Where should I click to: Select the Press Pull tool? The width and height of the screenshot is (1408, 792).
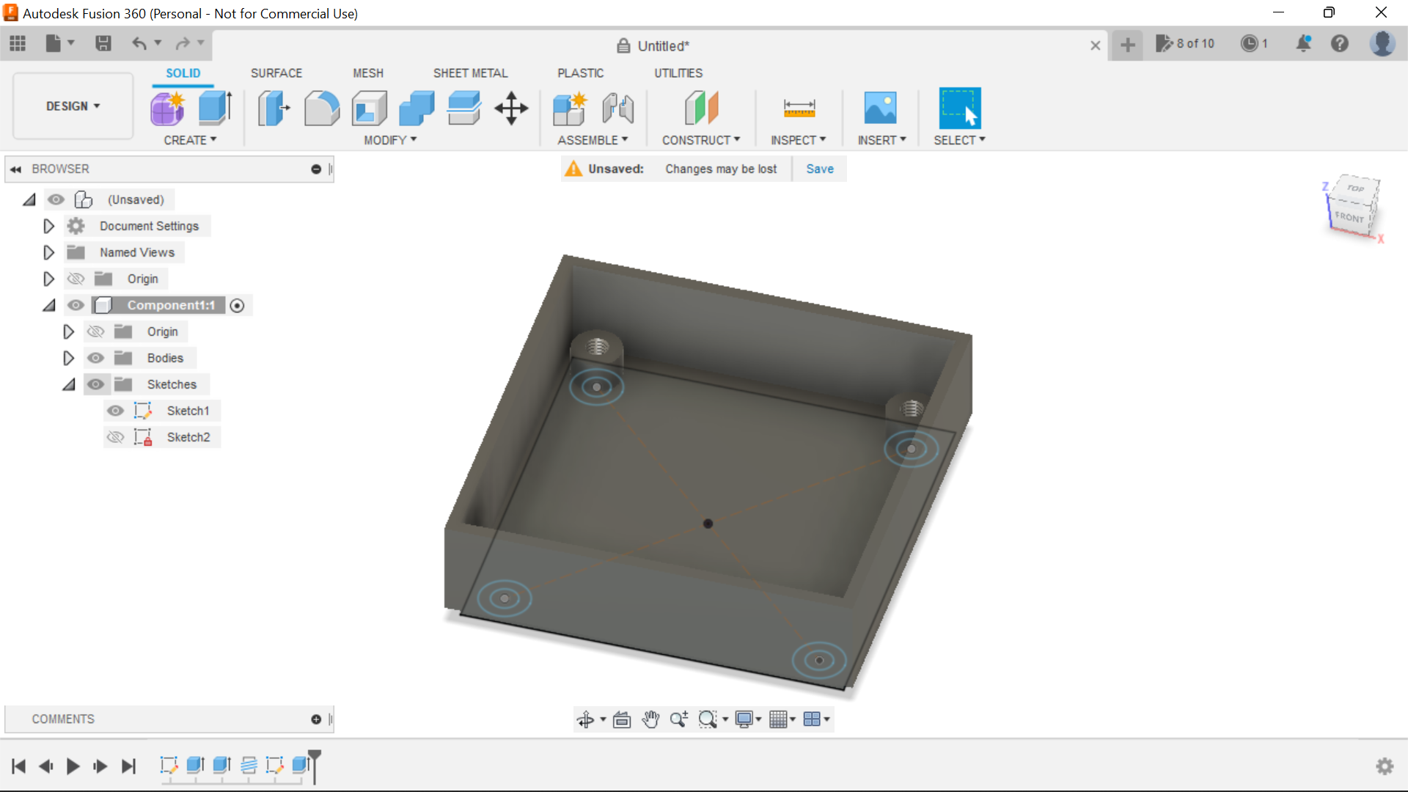click(274, 109)
